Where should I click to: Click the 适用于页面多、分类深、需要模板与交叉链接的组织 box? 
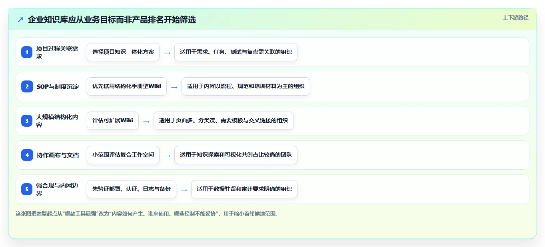(x=224, y=121)
